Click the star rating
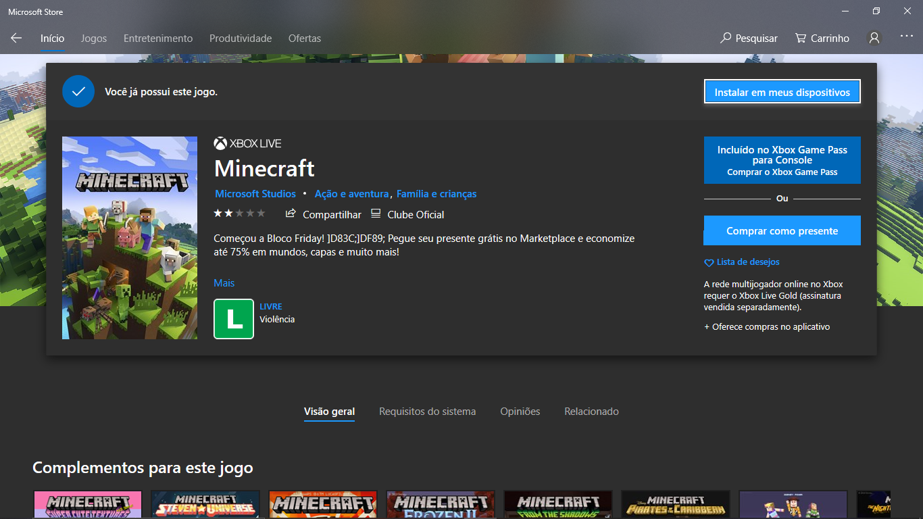 click(239, 214)
